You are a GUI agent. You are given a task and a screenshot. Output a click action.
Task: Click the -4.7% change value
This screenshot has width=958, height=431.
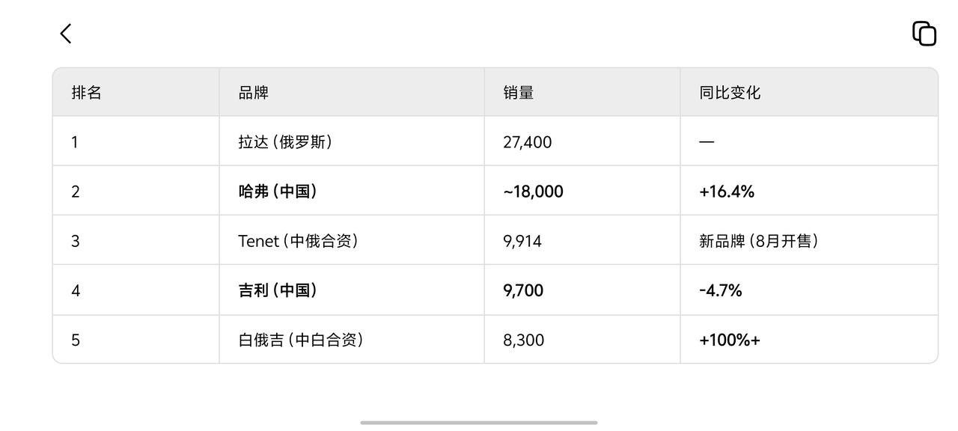(x=721, y=290)
